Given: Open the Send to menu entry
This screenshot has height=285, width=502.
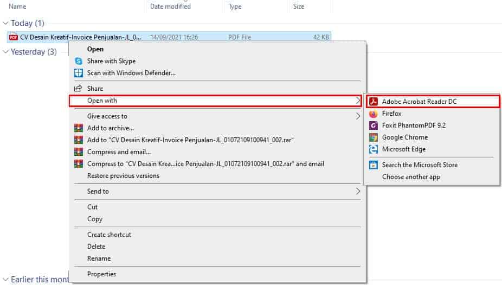Looking at the screenshot, I should (x=98, y=191).
